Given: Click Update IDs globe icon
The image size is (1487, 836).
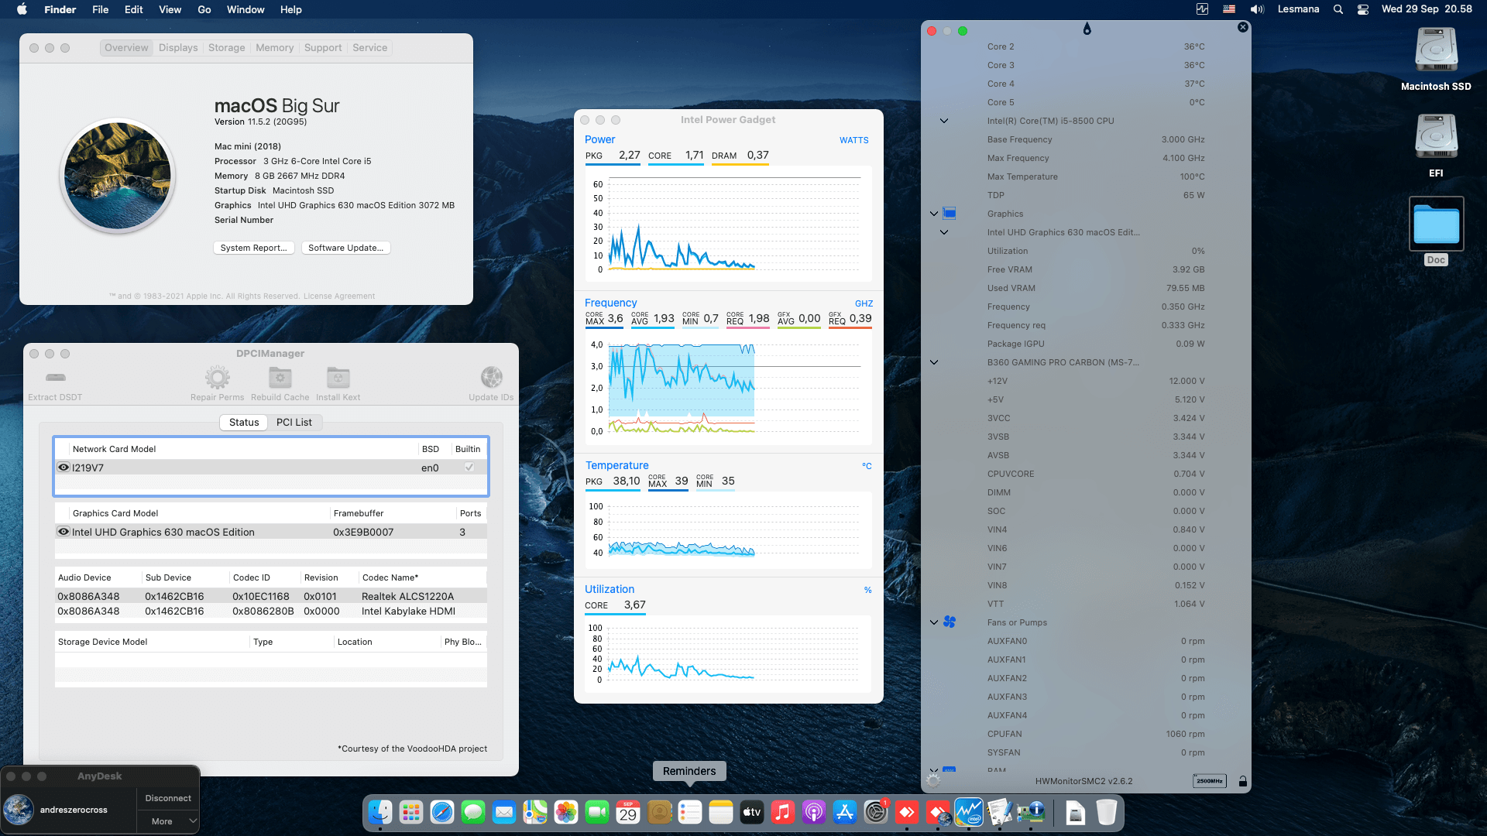Looking at the screenshot, I should coord(491,378).
